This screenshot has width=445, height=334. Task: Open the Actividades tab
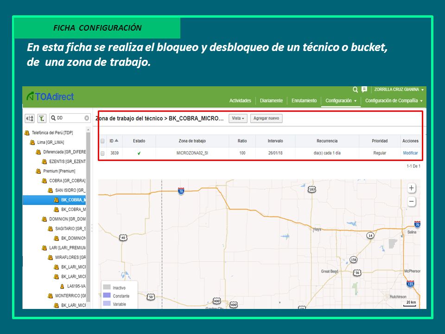pos(240,101)
